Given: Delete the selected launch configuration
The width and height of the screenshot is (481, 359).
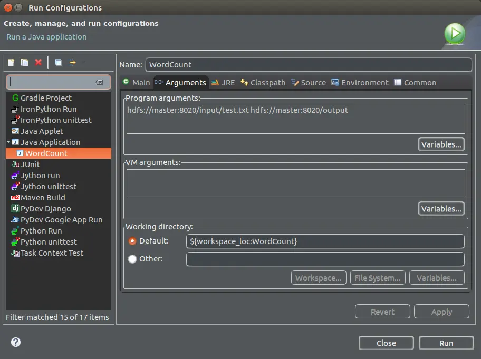Looking at the screenshot, I should coord(39,63).
